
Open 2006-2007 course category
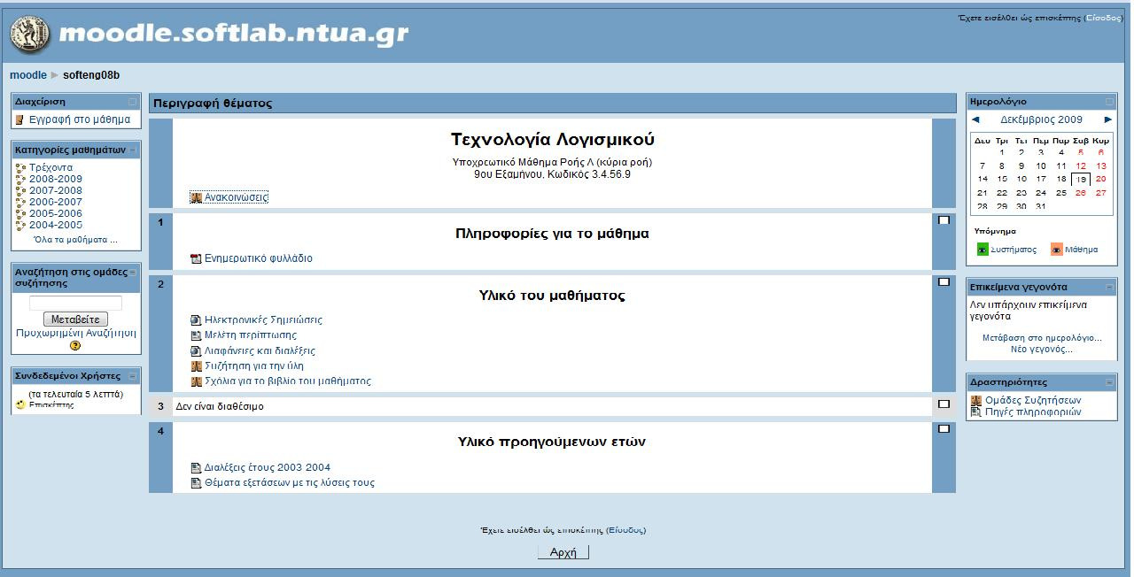pyautogui.click(x=55, y=202)
